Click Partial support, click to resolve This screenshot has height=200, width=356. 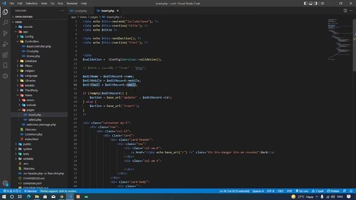pyautogui.click(x=58, y=191)
